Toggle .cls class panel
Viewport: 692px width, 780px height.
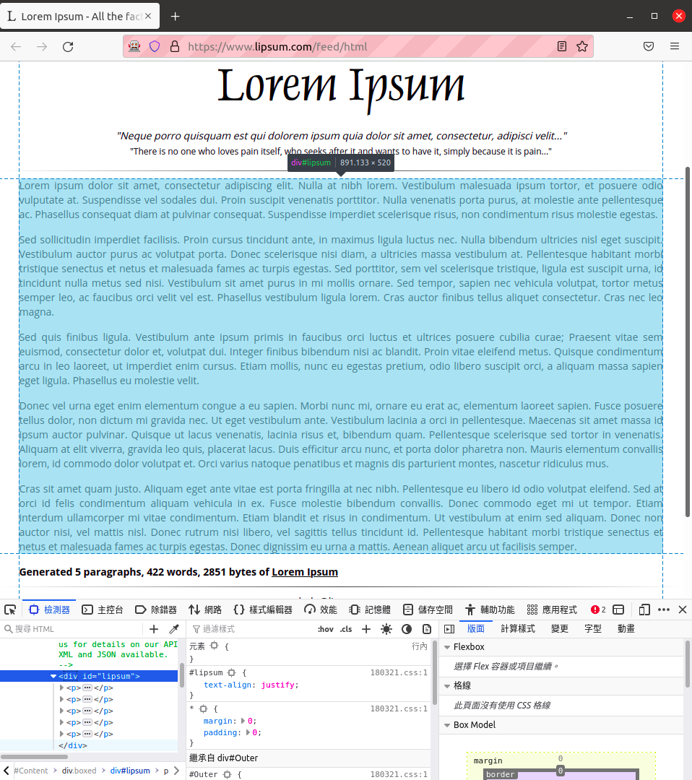click(346, 629)
